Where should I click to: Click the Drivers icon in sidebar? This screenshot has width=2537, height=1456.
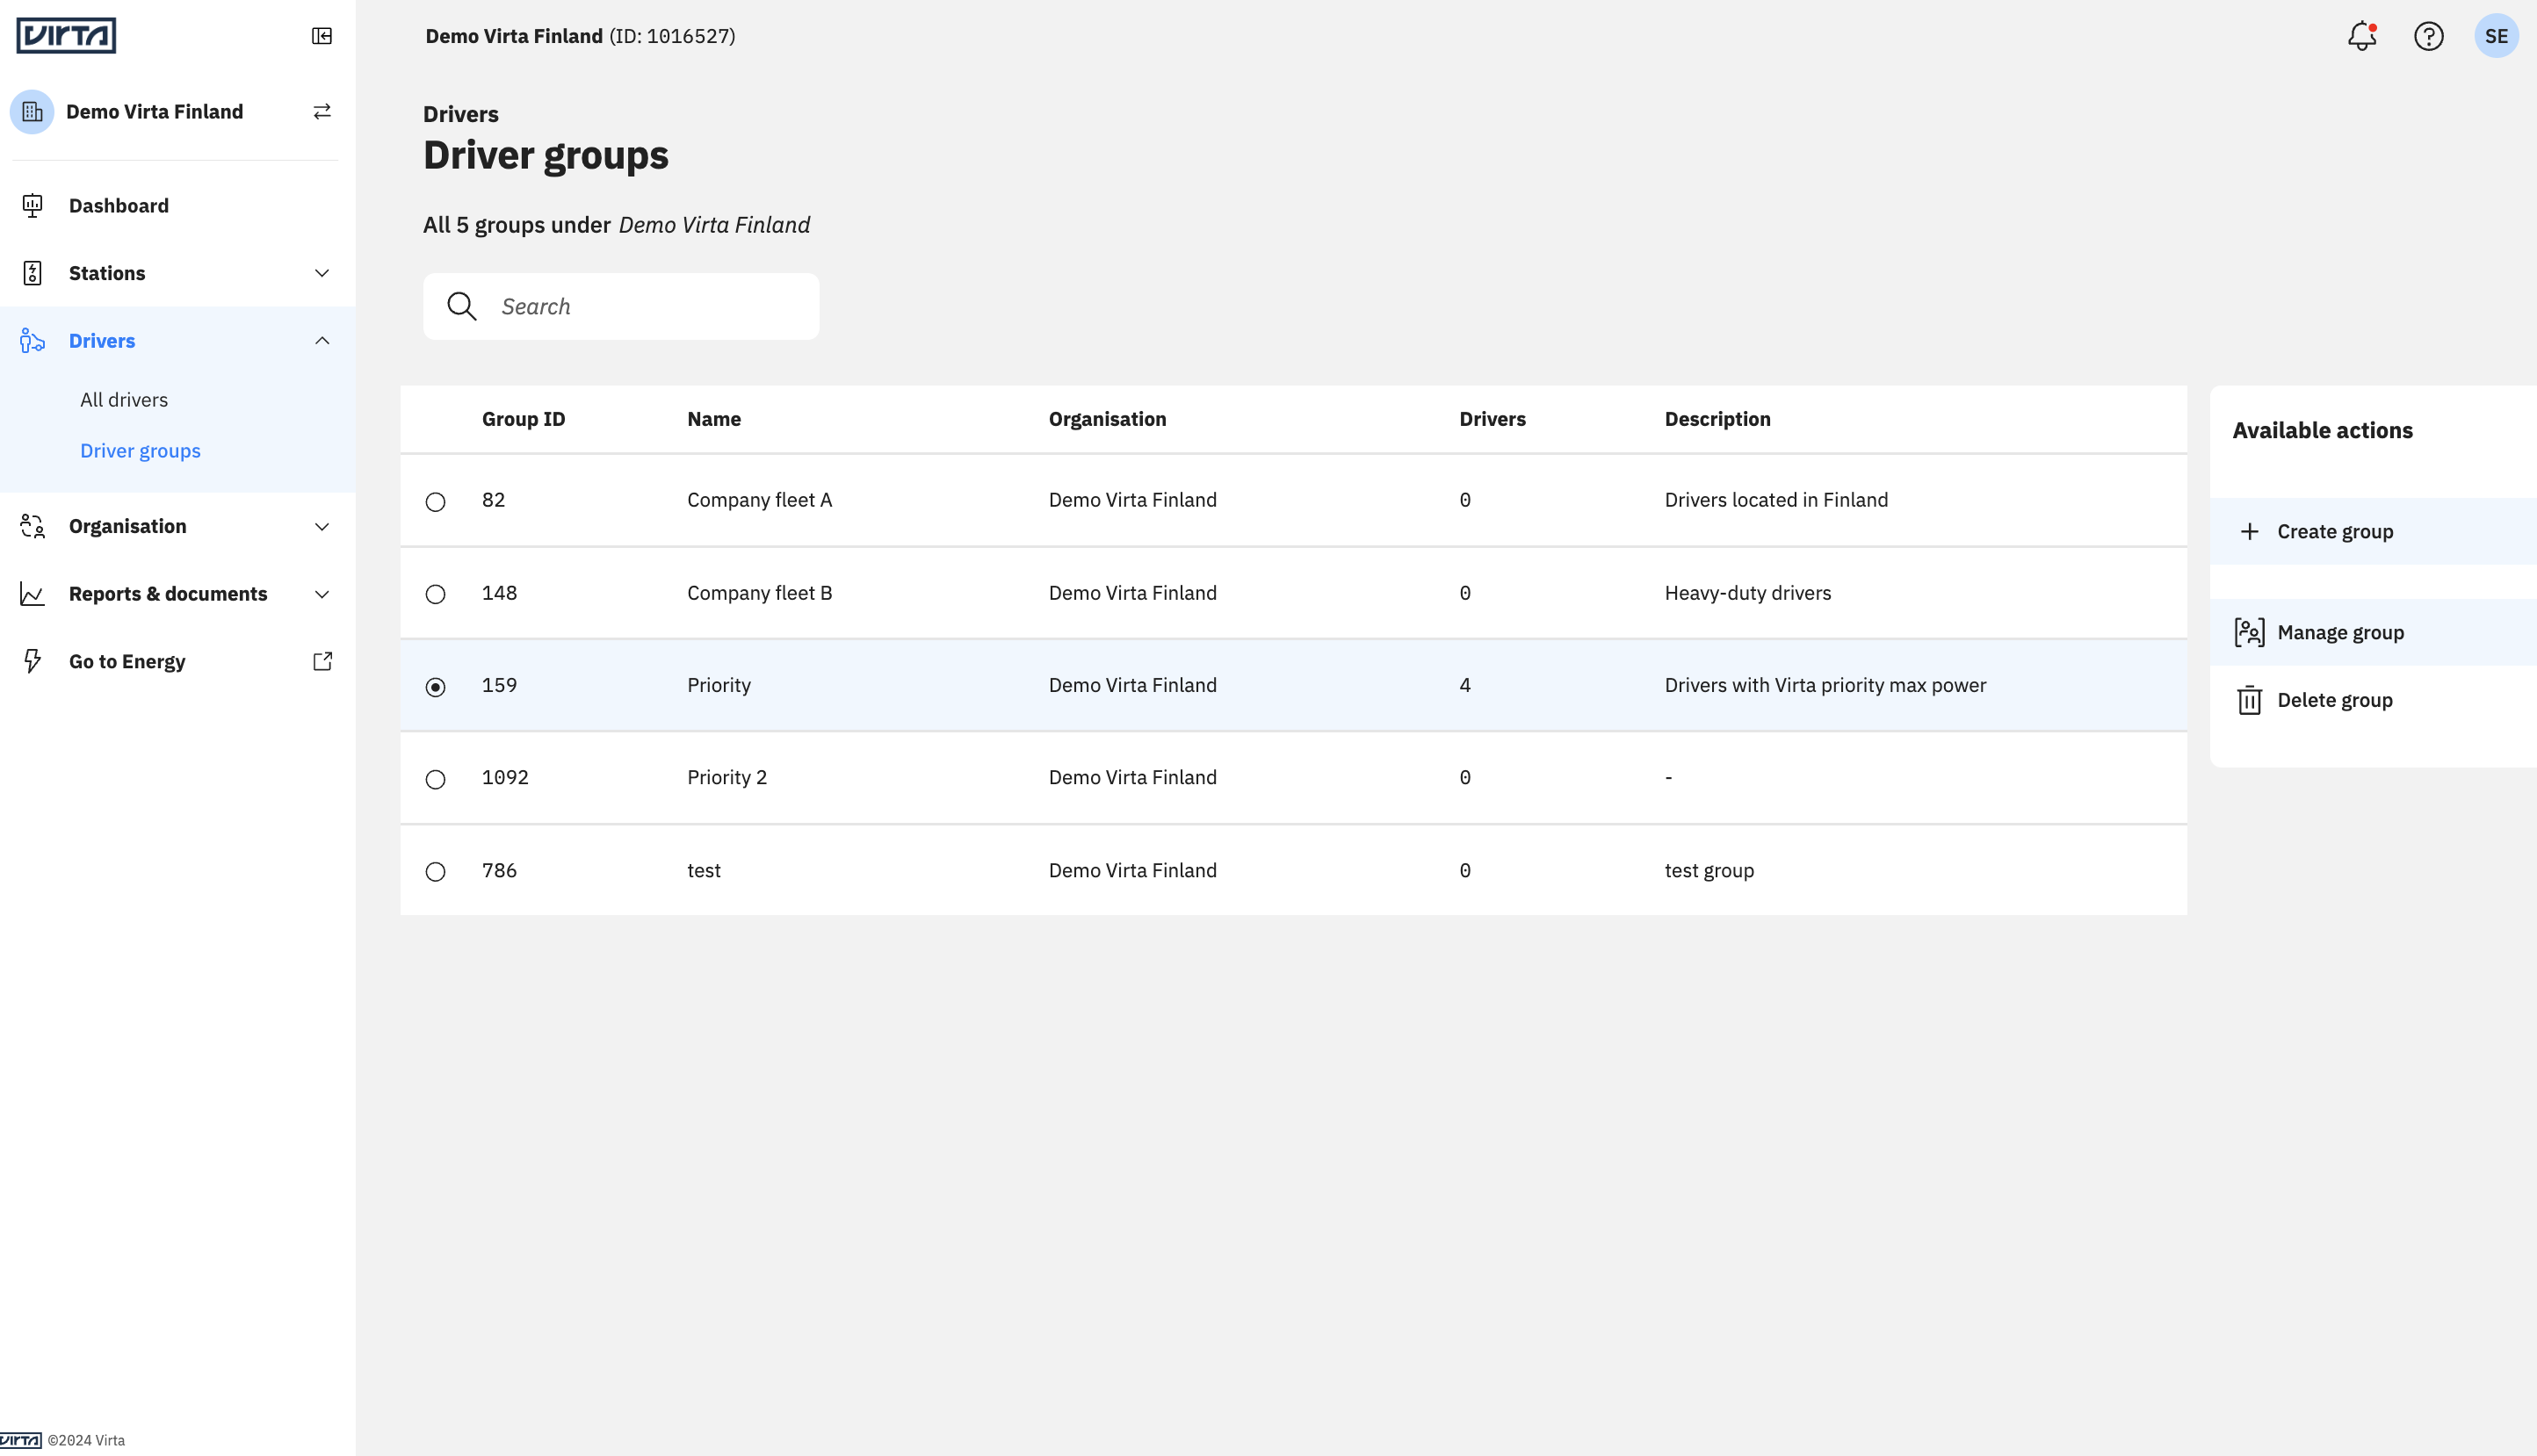pyautogui.click(x=32, y=341)
